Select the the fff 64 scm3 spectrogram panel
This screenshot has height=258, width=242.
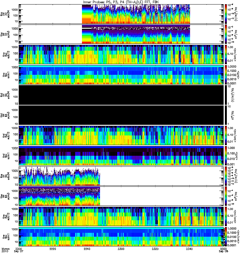point(121,196)
